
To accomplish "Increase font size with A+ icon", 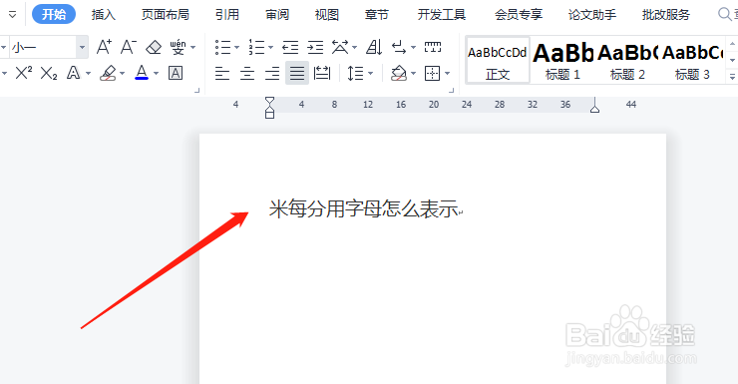I will 104,47.
